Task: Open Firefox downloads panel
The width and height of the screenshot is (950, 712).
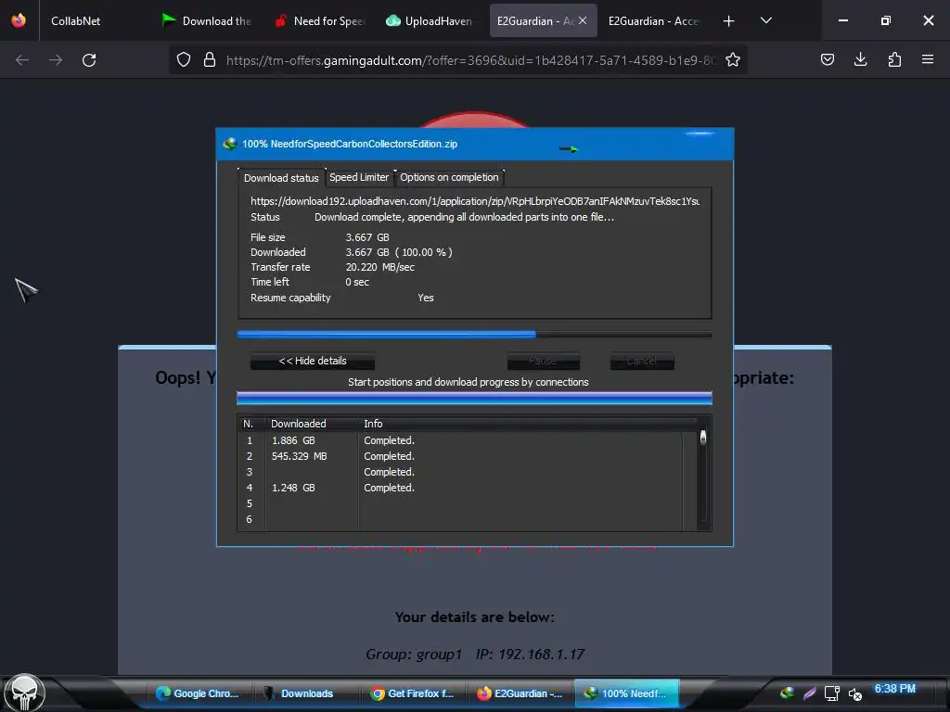Action: (x=861, y=59)
